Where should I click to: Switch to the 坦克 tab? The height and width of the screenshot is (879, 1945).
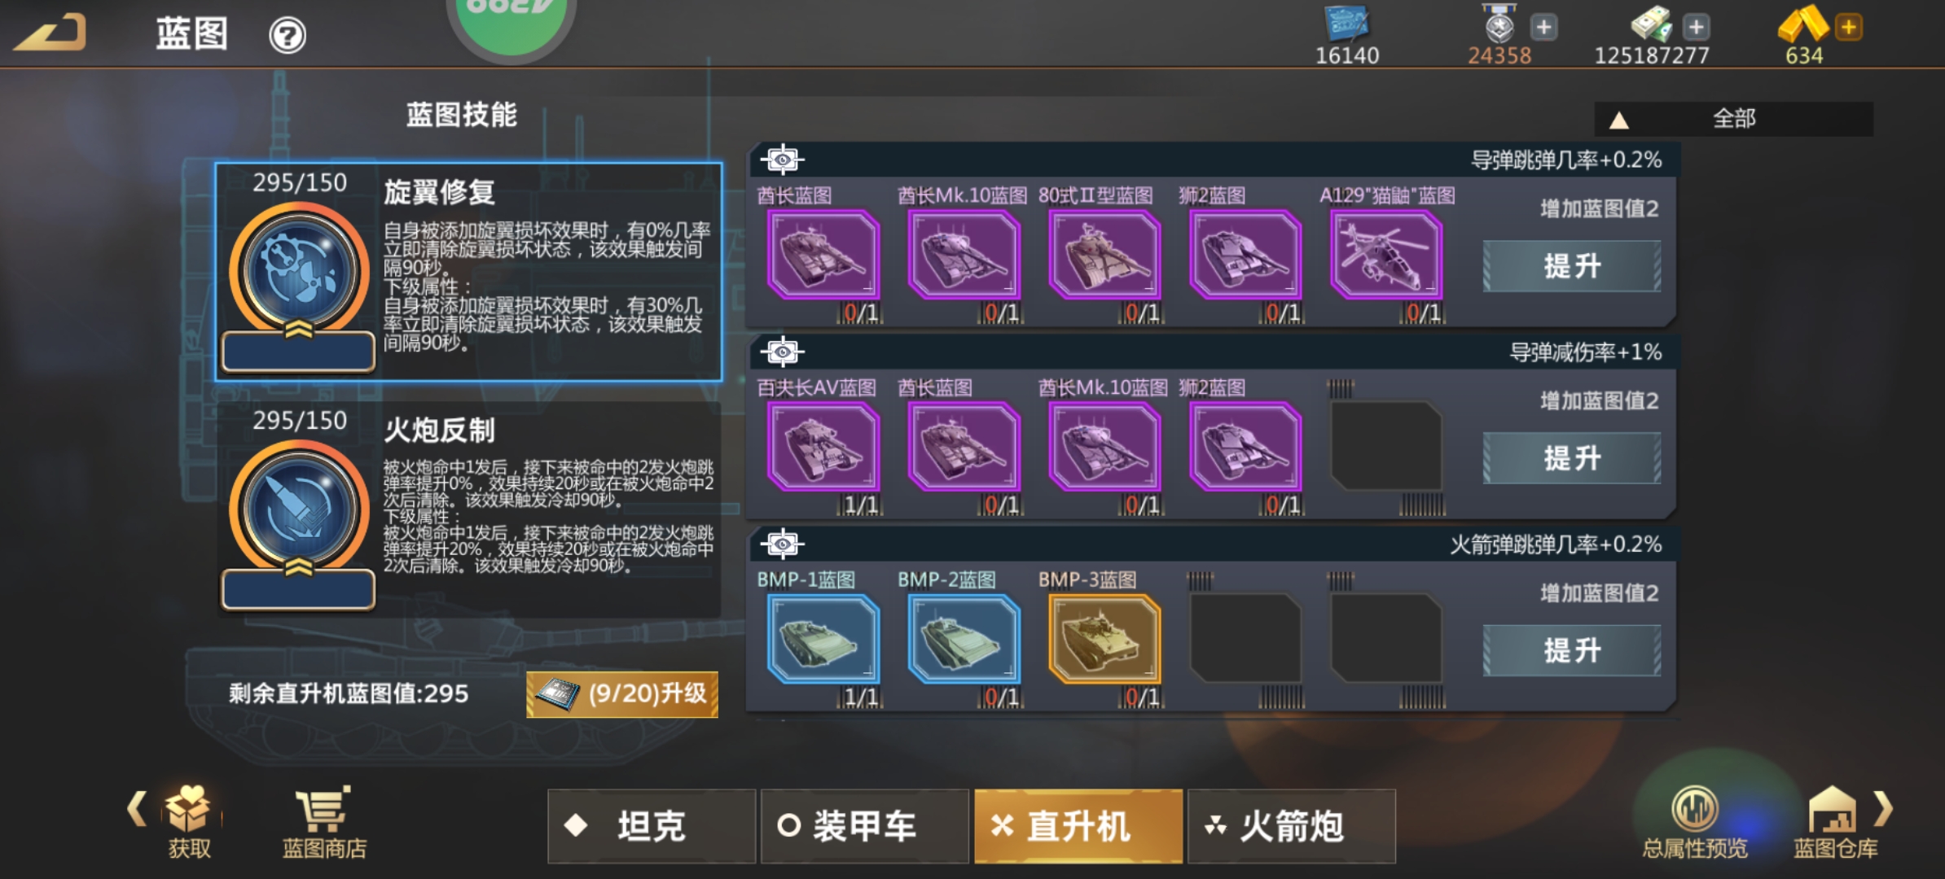[x=652, y=826]
